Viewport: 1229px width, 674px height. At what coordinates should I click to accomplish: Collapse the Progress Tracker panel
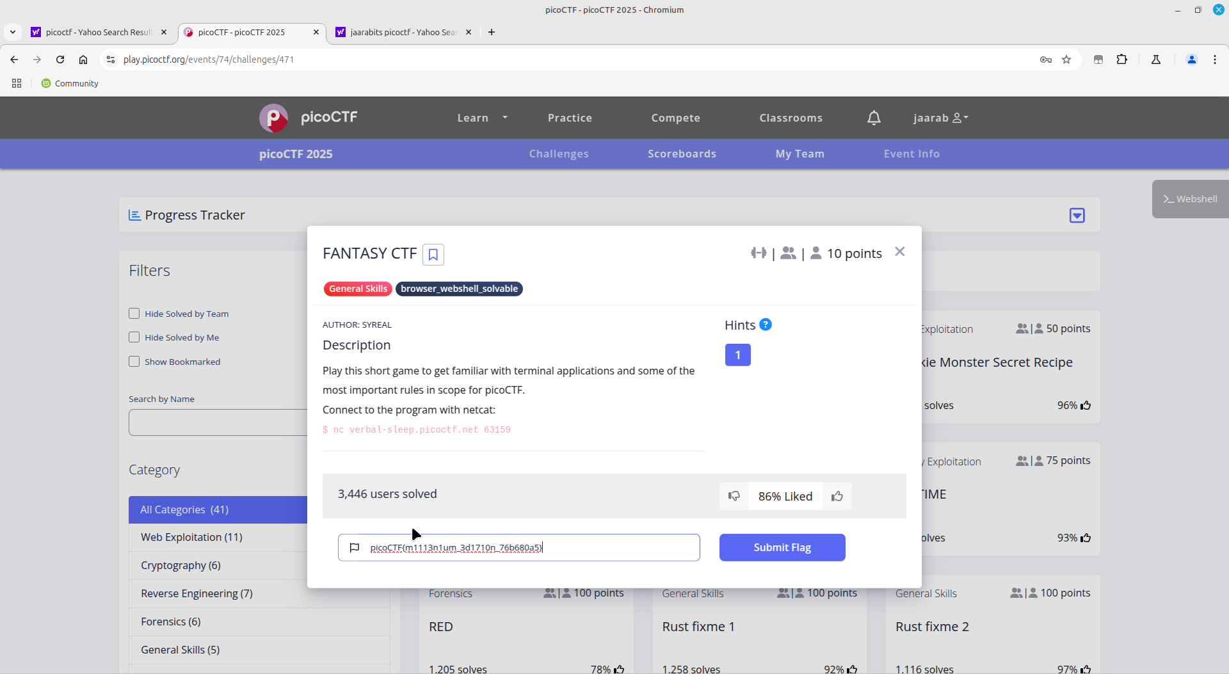1077,215
